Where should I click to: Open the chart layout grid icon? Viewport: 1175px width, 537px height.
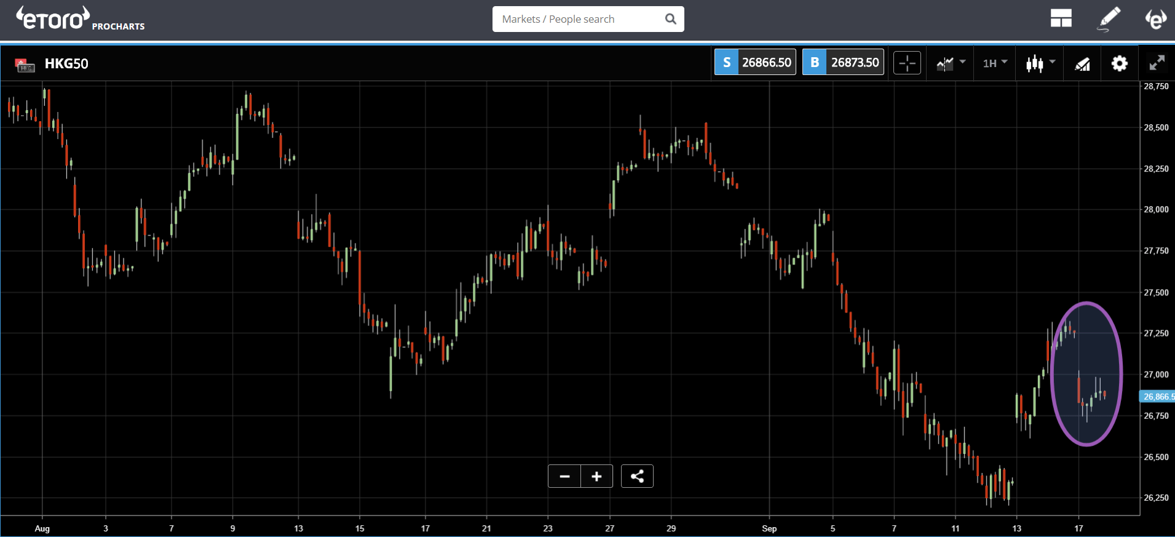coord(1061,18)
